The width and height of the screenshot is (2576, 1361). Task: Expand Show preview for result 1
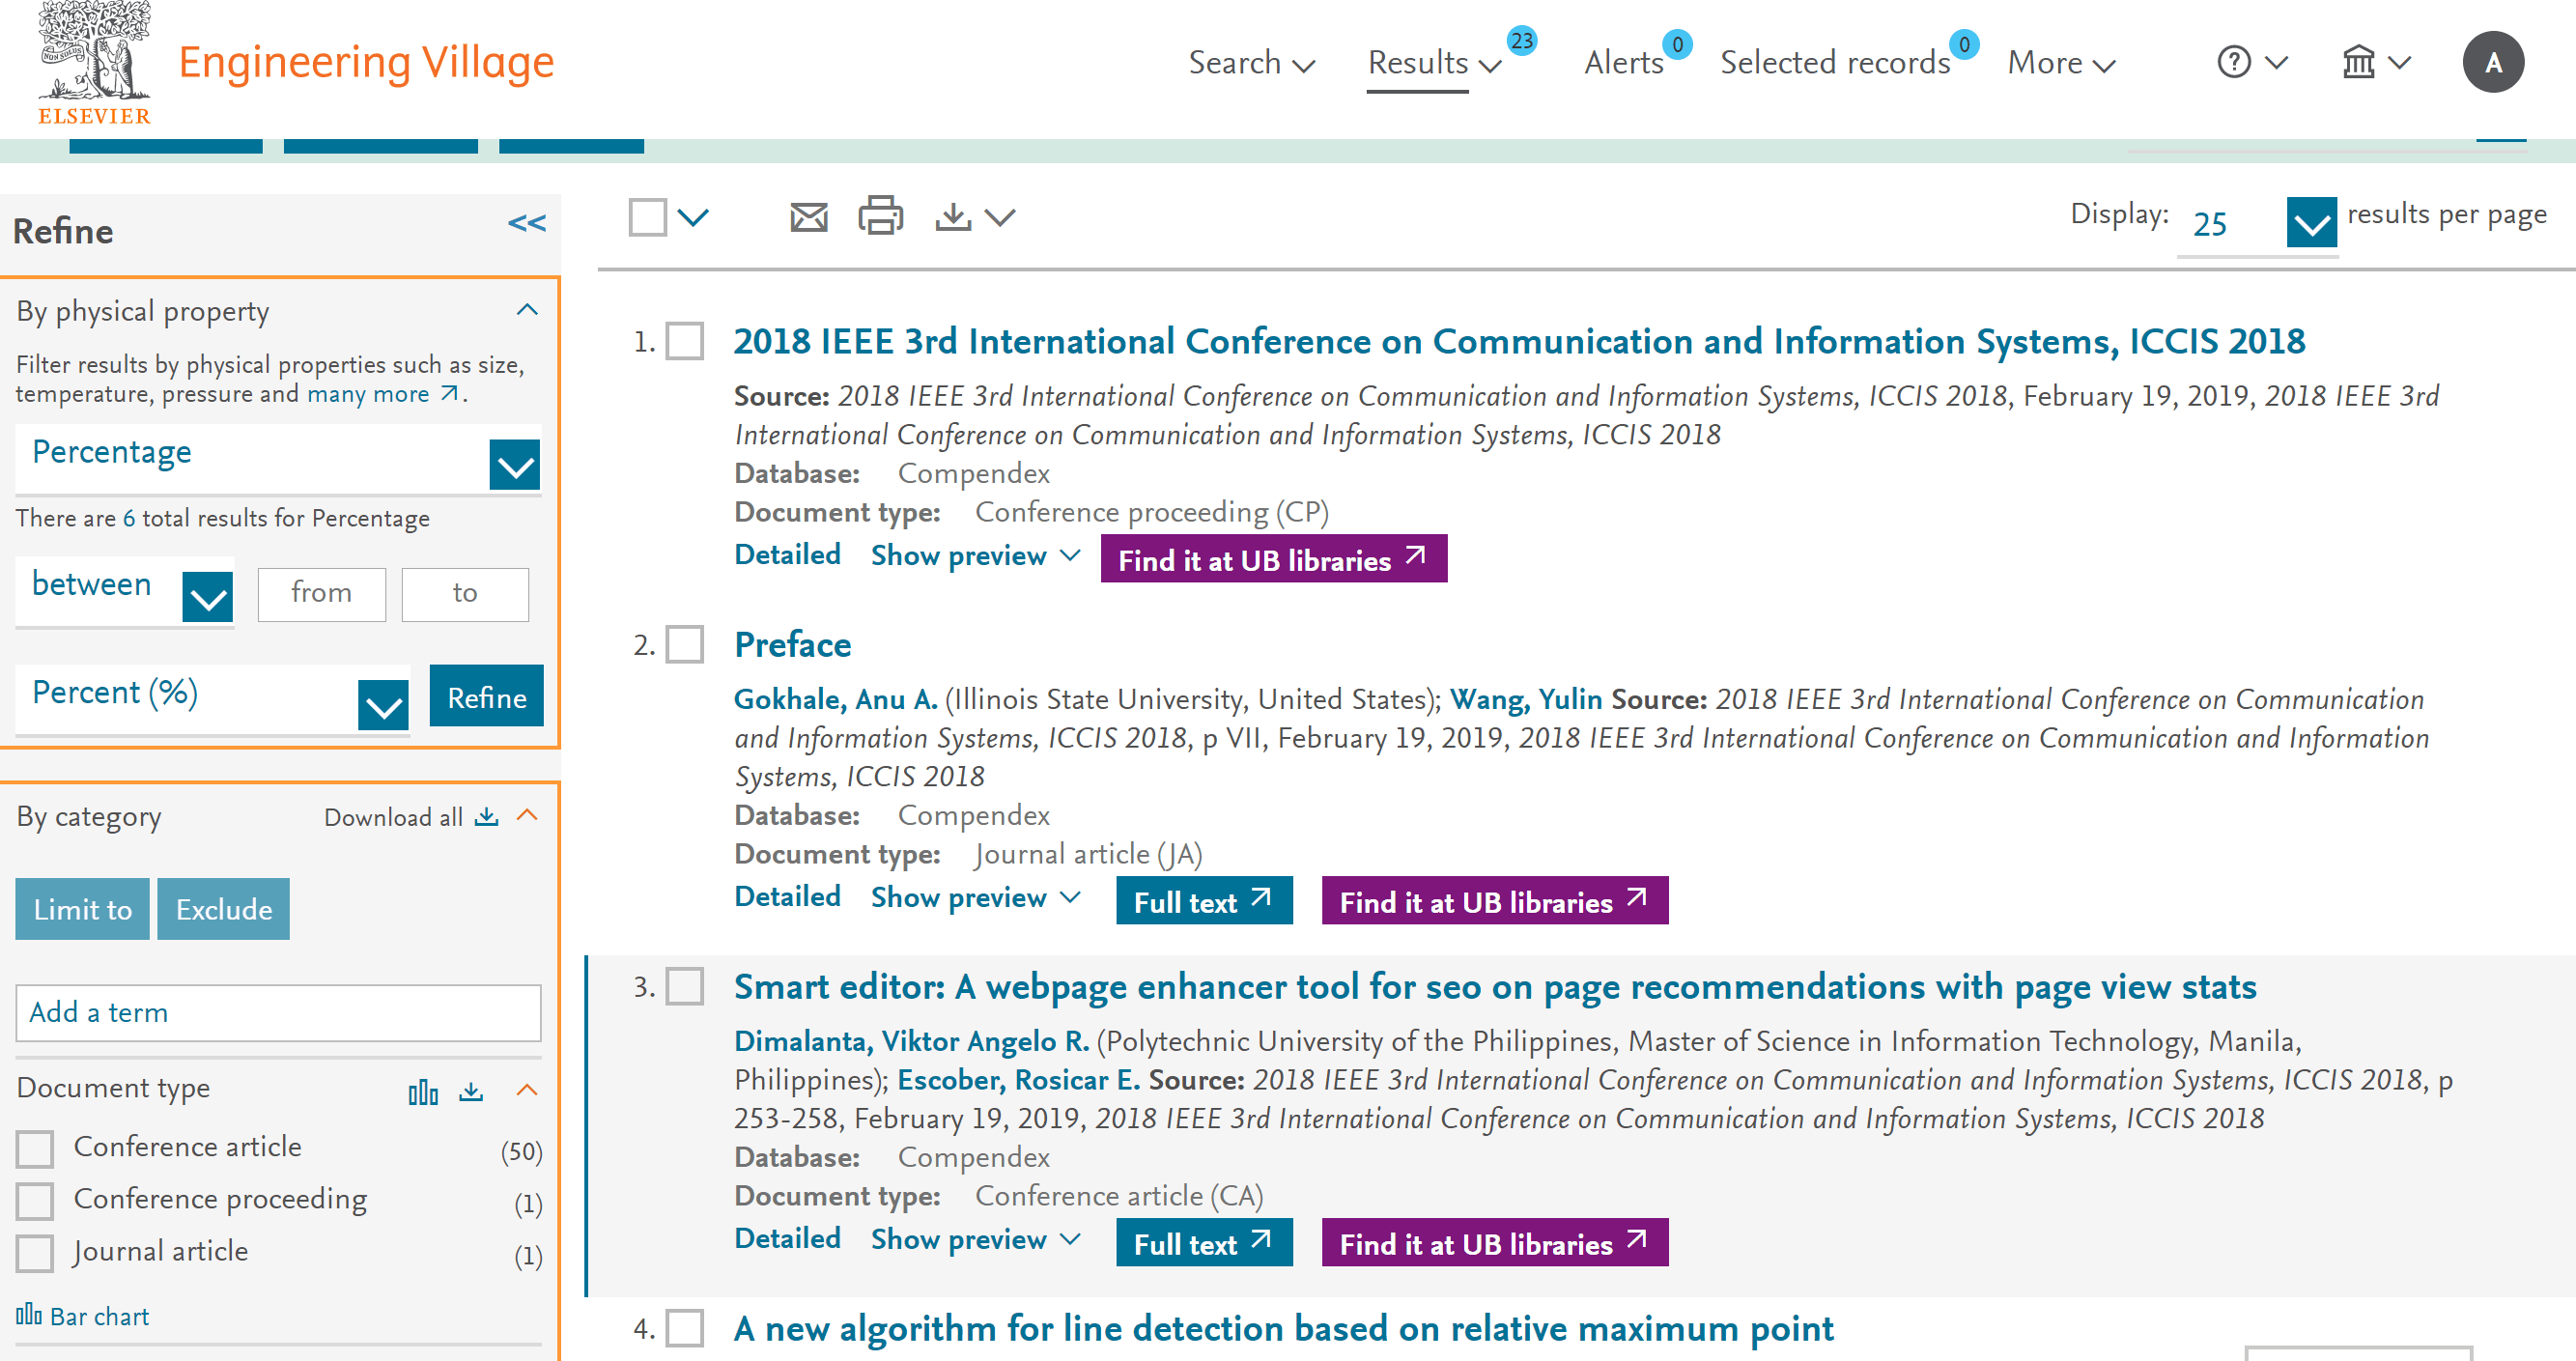pyautogui.click(x=975, y=555)
